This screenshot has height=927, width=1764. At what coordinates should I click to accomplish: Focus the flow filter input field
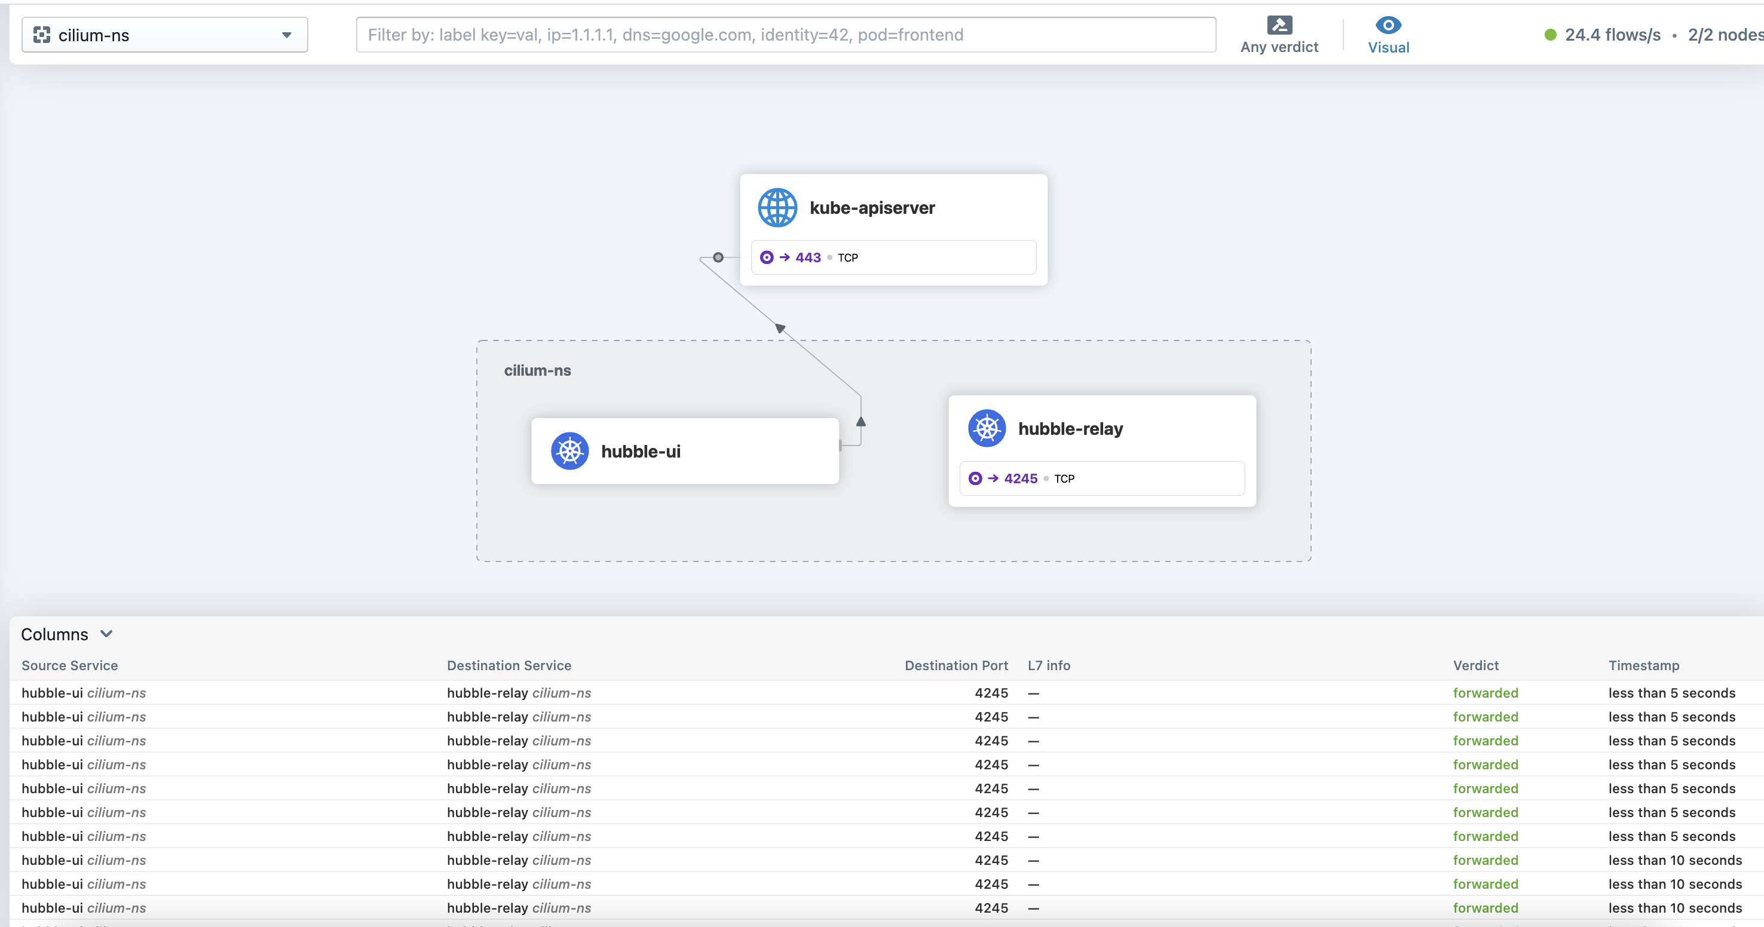point(785,35)
